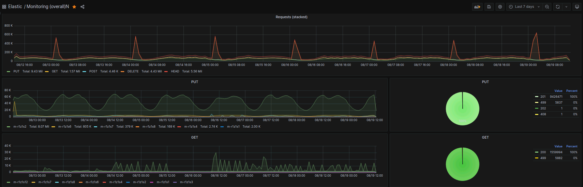Unstar this dashboard with the star icon
Image resolution: width=583 pixels, height=187 pixels.
(x=74, y=7)
